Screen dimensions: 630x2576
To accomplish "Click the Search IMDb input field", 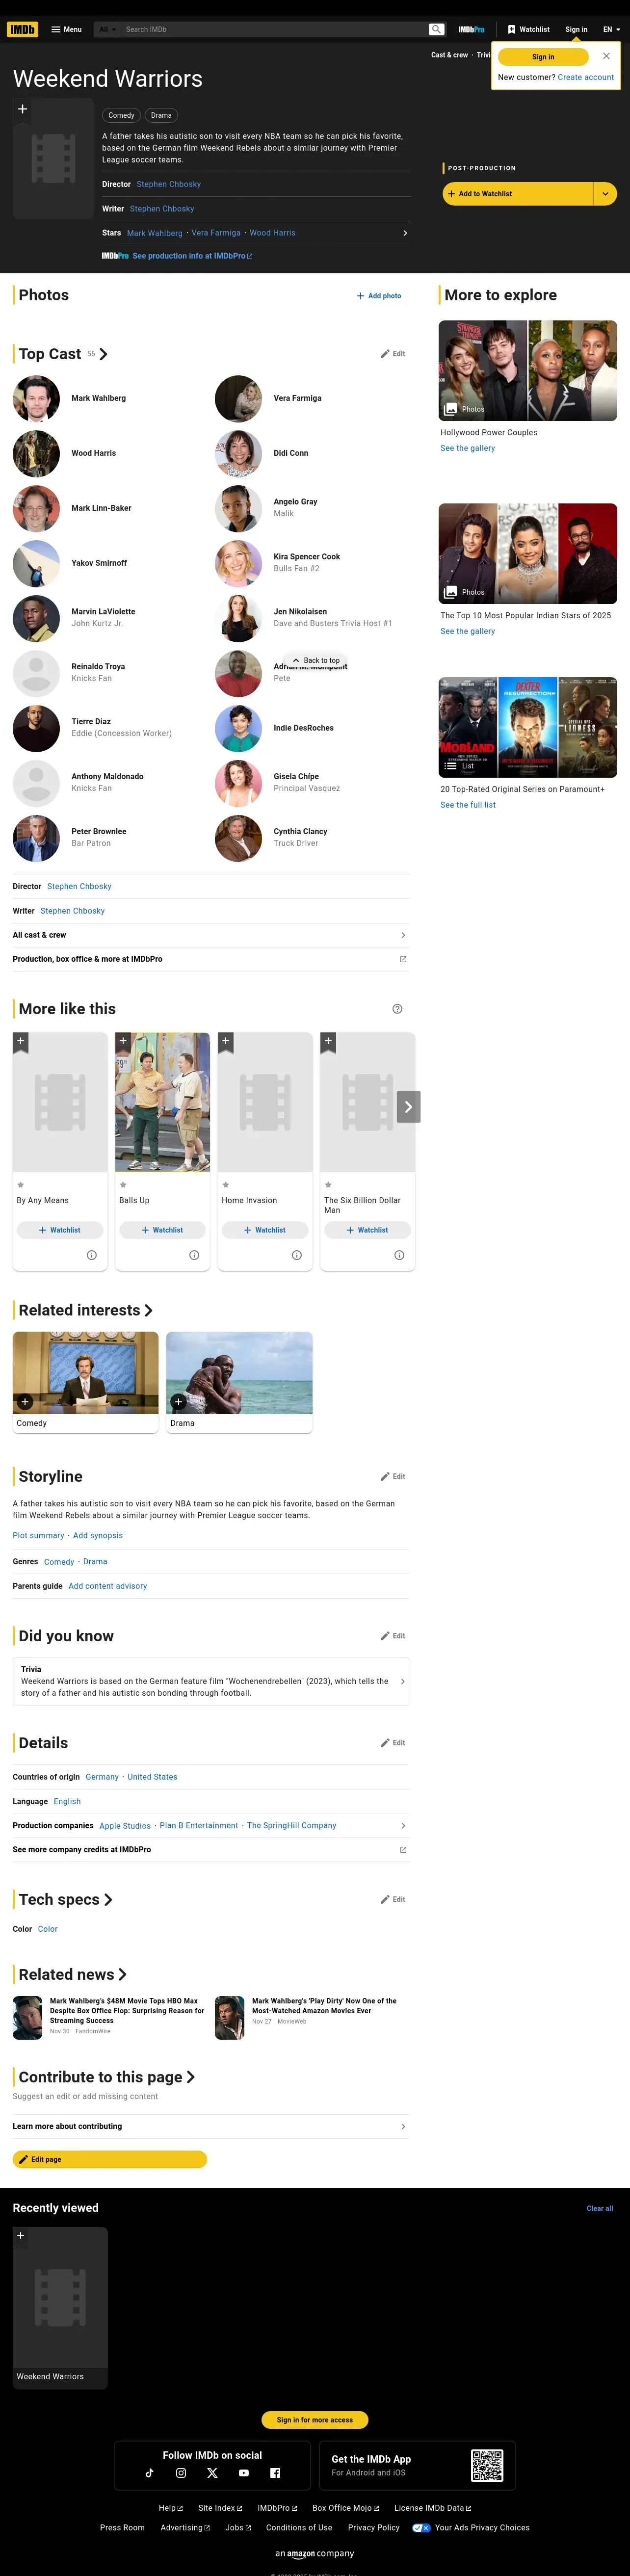I will 275,29.
